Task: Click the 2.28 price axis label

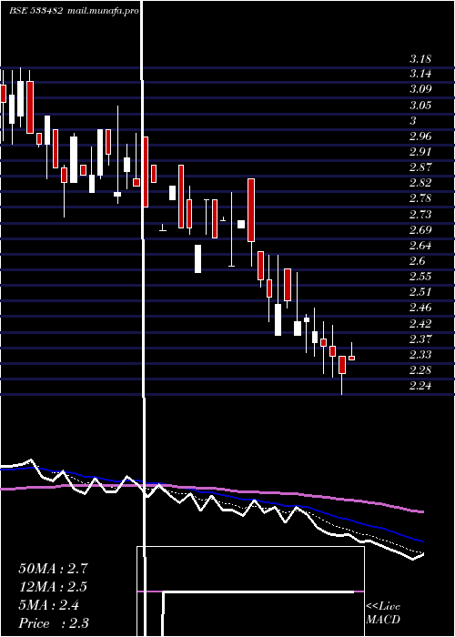Action: pyautogui.click(x=420, y=370)
